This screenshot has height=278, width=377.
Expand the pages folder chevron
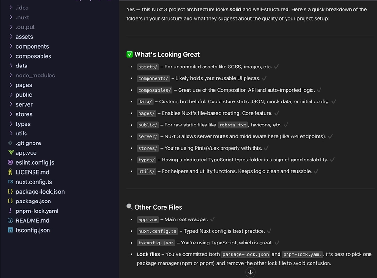(11, 85)
